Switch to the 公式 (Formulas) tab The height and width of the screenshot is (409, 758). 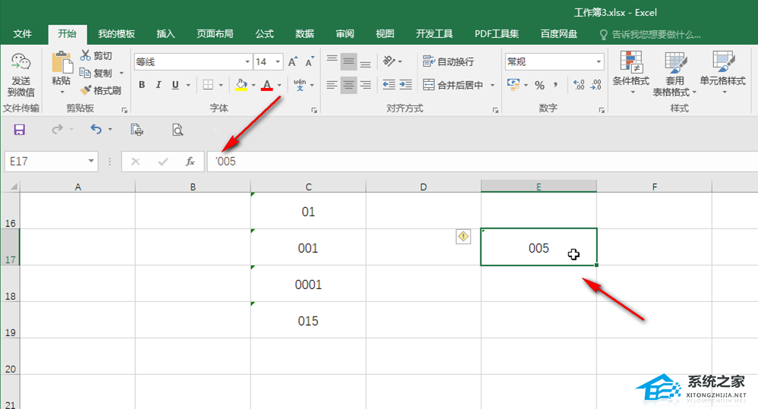click(264, 34)
